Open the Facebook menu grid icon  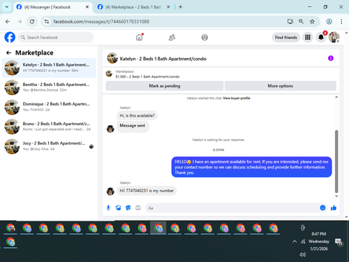click(x=308, y=37)
